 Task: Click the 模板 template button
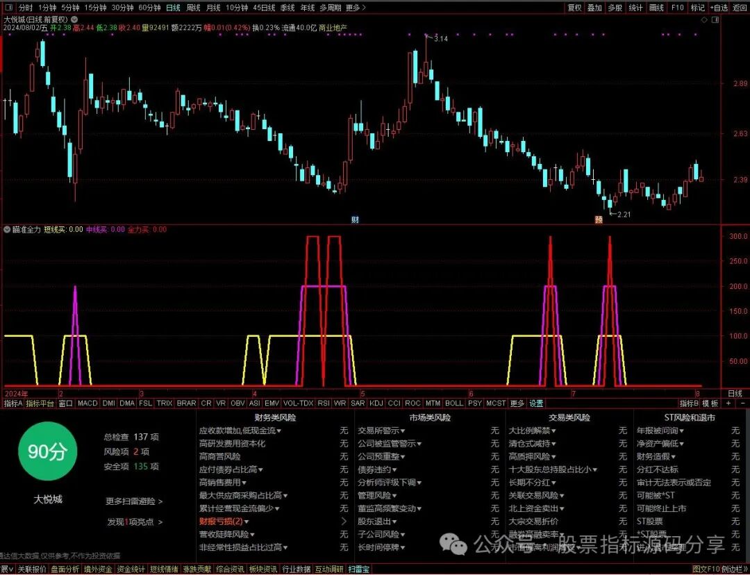pyautogui.click(x=711, y=403)
